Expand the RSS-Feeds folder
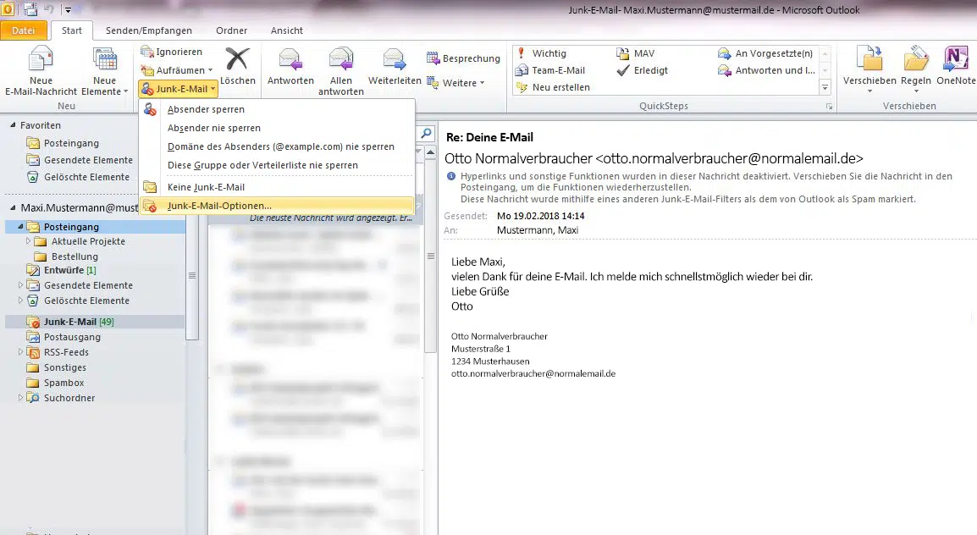Image resolution: width=977 pixels, height=535 pixels. click(20, 352)
